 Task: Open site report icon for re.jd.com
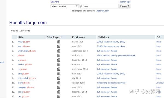[x=59, y=69]
